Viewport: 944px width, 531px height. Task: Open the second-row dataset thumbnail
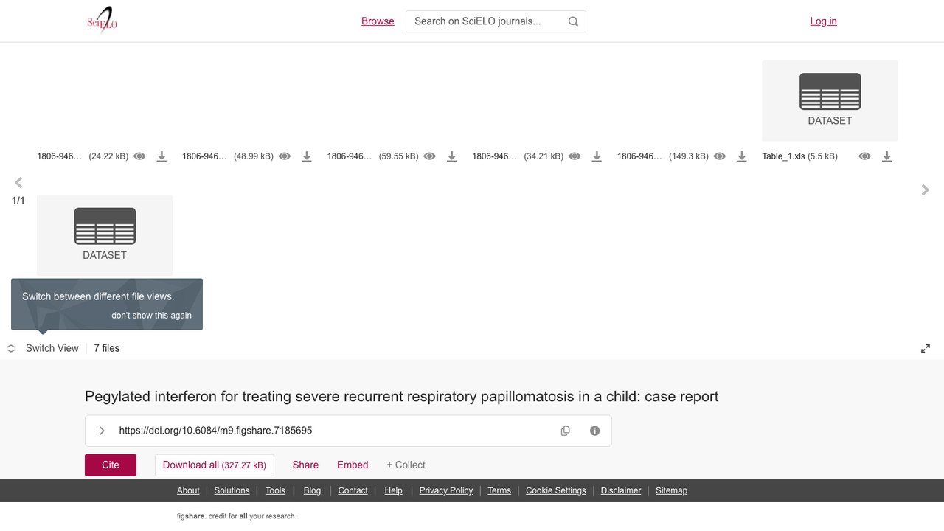[x=105, y=235]
